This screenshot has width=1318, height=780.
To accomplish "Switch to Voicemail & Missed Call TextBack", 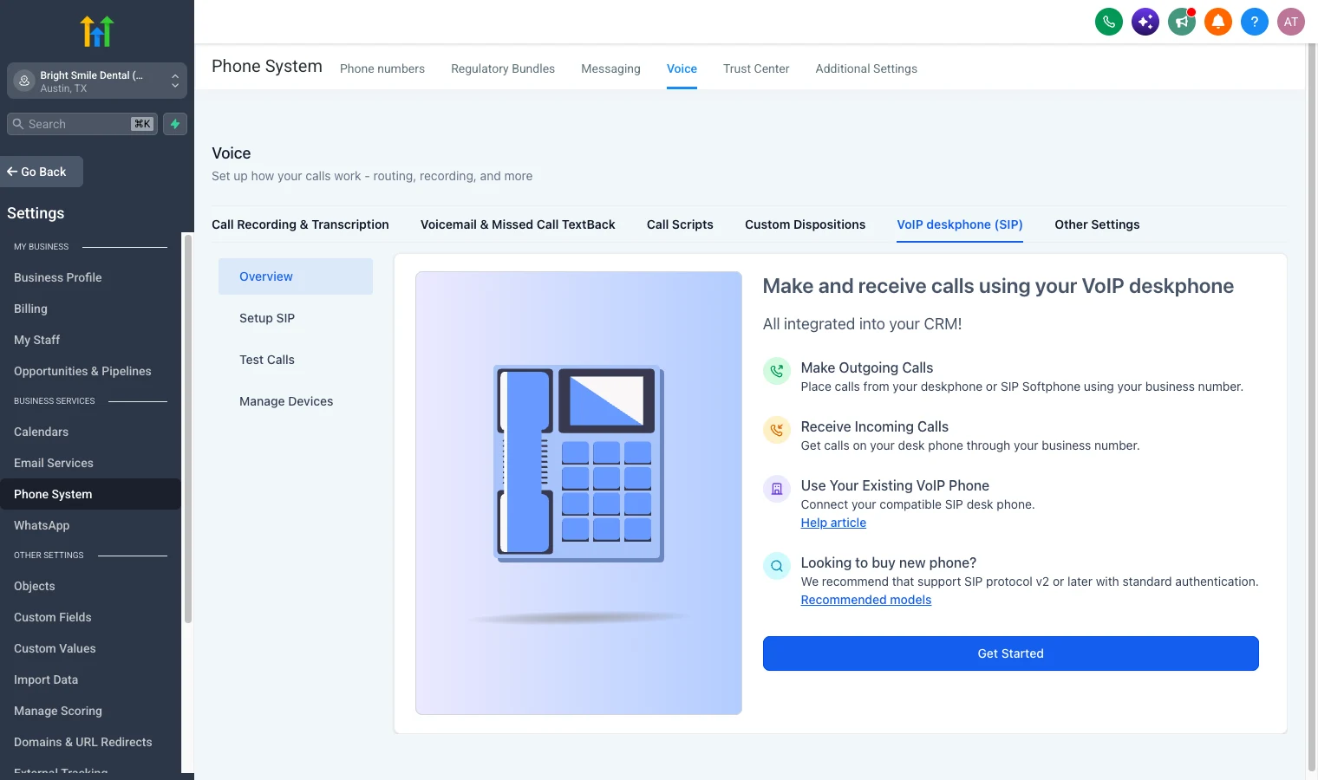I will [518, 224].
